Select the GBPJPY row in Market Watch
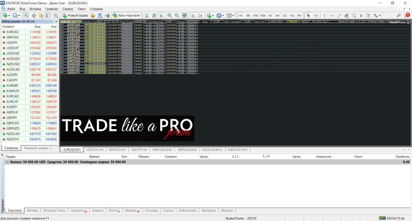 (30, 118)
